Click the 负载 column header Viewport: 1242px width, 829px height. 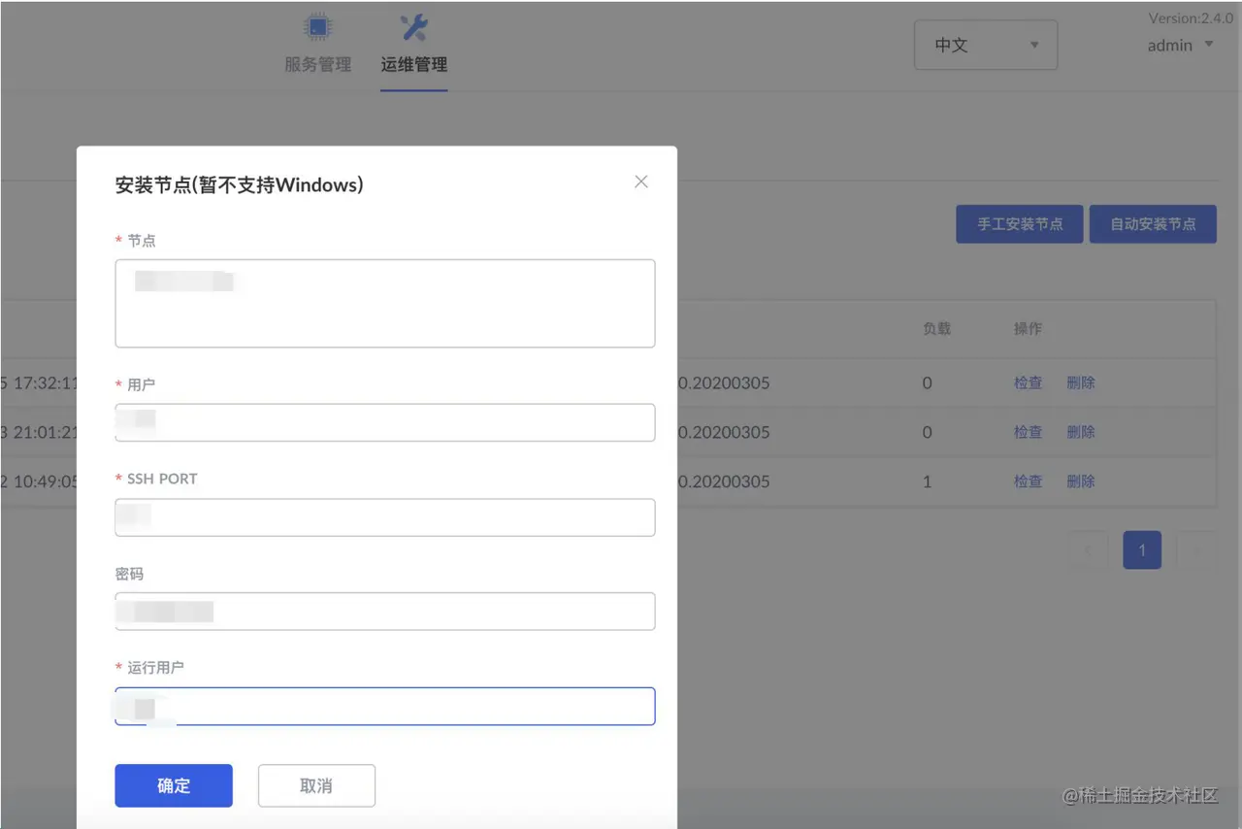click(x=936, y=328)
